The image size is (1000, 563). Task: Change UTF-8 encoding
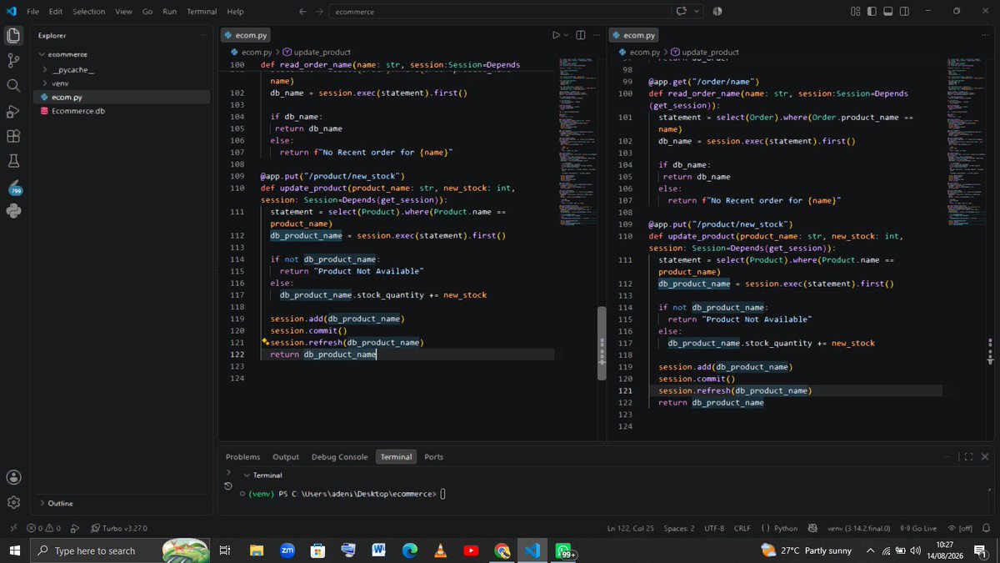point(714,528)
